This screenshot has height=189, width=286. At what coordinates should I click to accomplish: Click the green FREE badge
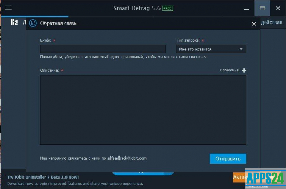click(x=167, y=8)
